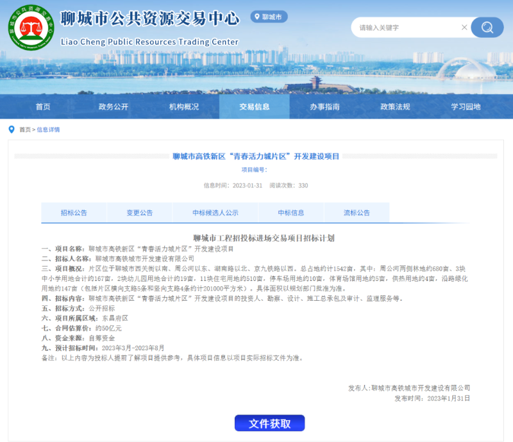513x442 pixels.
Task: Go to 机构概况 in navigation bar
Action: pyautogui.click(x=184, y=107)
